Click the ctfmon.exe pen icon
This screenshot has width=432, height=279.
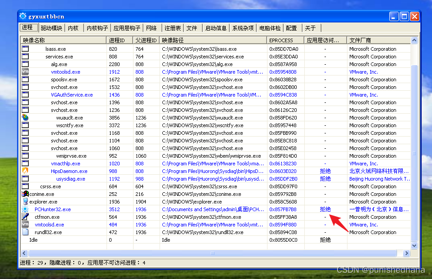click(25, 217)
